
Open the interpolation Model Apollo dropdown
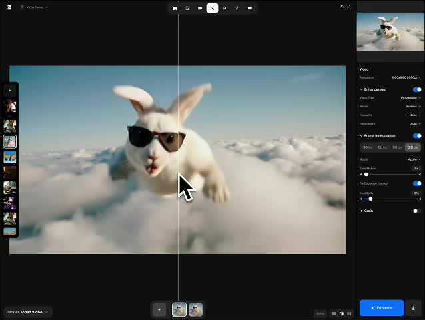pyautogui.click(x=414, y=159)
